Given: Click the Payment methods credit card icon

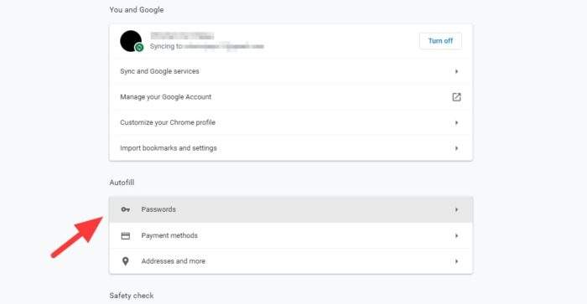Looking at the screenshot, I should point(126,235).
